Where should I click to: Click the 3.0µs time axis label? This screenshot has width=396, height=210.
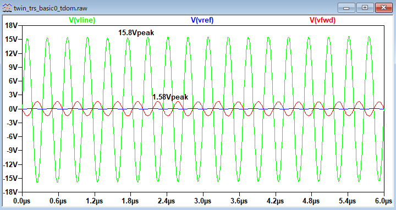point(203,201)
